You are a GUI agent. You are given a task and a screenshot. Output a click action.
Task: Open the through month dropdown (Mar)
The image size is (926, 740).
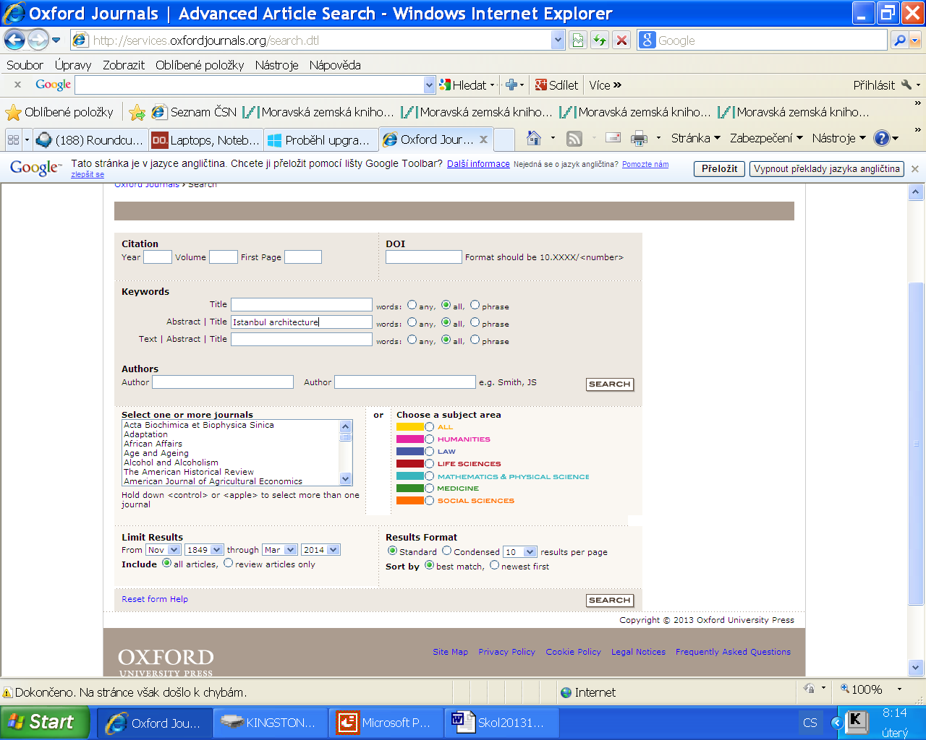(279, 550)
